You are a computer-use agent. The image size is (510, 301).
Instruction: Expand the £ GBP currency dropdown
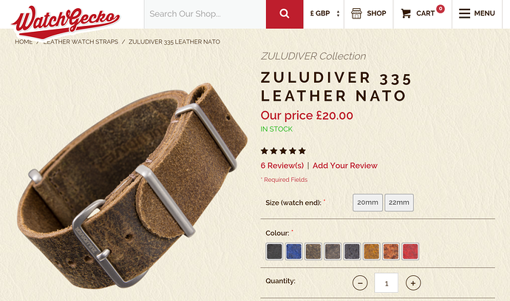[324, 13]
